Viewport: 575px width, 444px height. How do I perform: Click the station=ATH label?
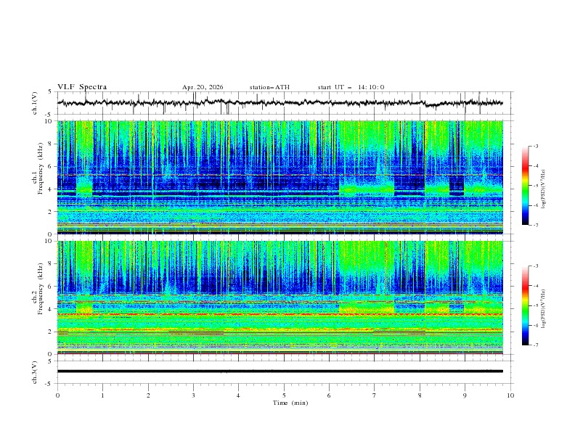click(269, 87)
